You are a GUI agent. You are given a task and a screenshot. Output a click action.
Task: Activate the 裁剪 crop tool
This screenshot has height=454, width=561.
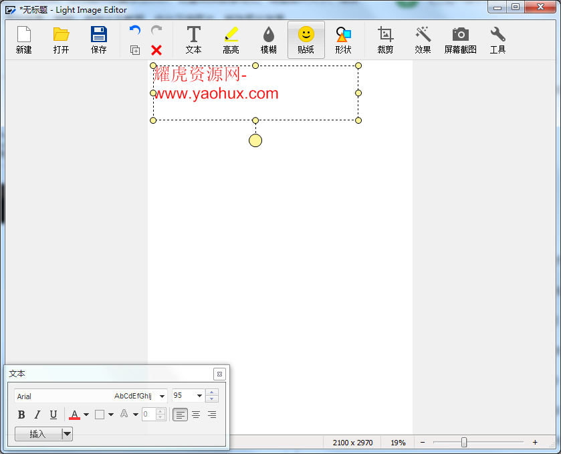[385, 40]
